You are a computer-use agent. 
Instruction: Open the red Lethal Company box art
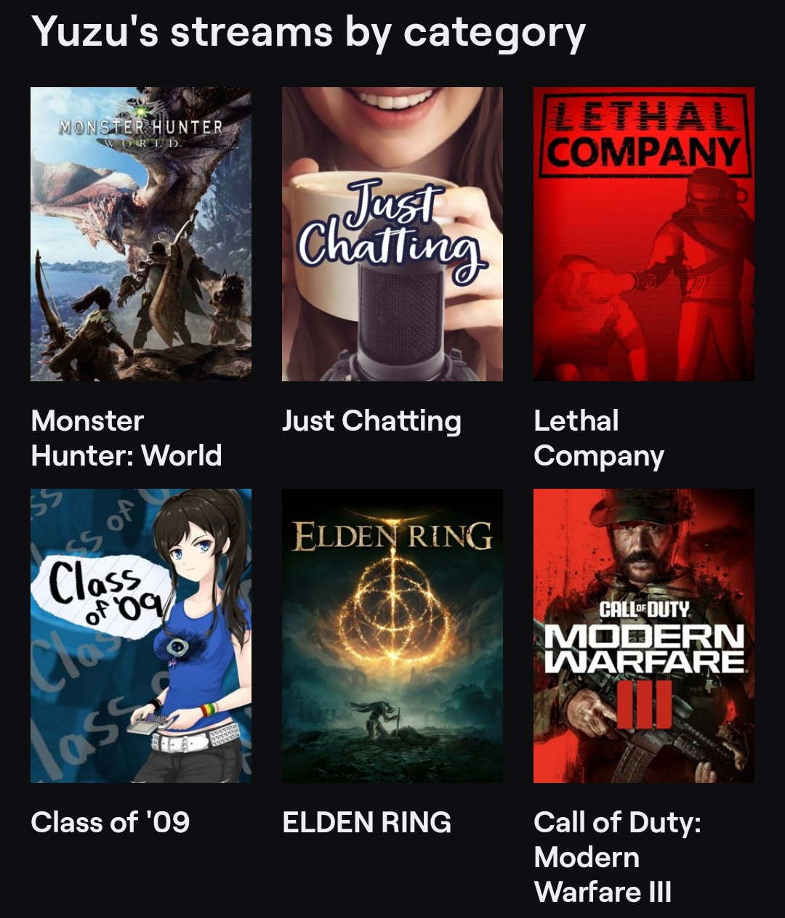(644, 234)
